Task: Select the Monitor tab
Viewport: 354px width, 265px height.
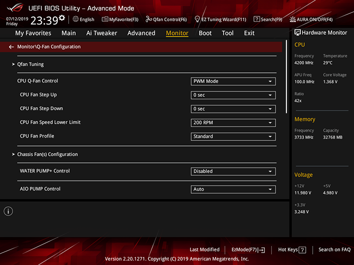Action: point(177,33)
